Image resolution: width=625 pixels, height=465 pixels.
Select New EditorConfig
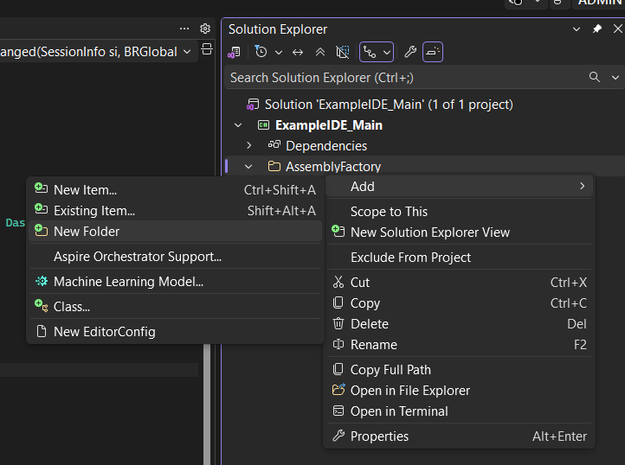coord(176,332)
